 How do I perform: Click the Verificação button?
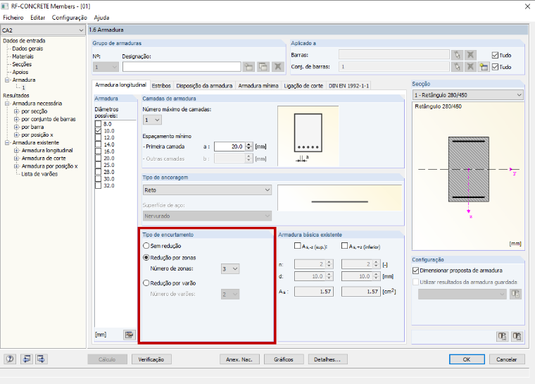[151, 359]
